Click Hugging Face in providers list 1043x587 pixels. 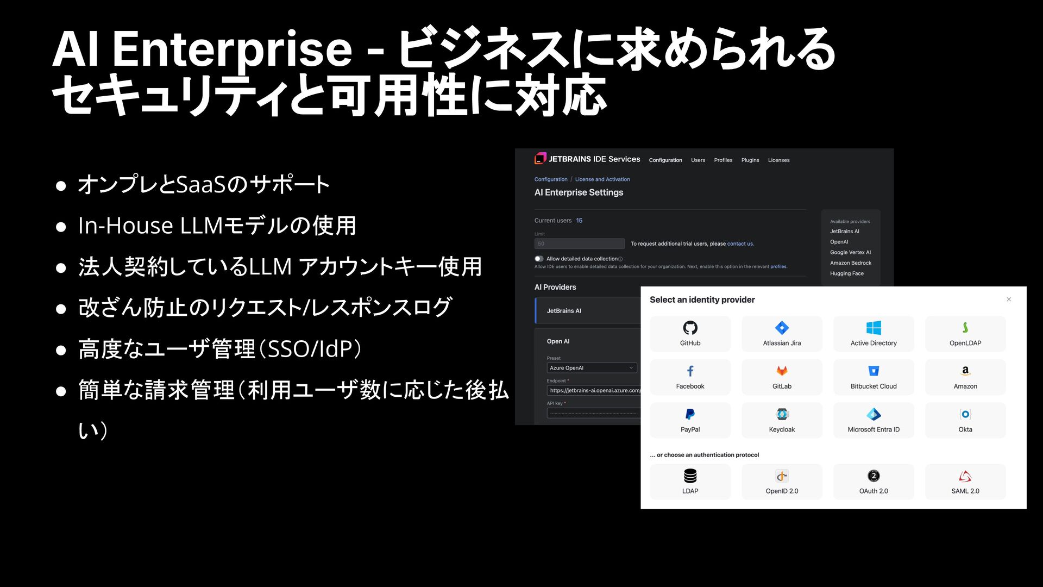coord(846,273)
